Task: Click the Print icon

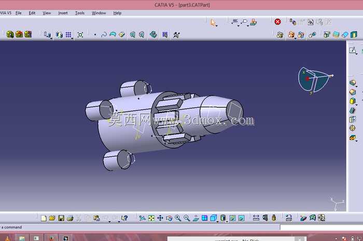Action: click(x=70, y=218)
